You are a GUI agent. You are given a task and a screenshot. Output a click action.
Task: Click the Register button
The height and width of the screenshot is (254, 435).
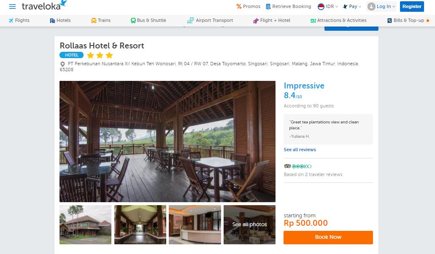[412, 6]
